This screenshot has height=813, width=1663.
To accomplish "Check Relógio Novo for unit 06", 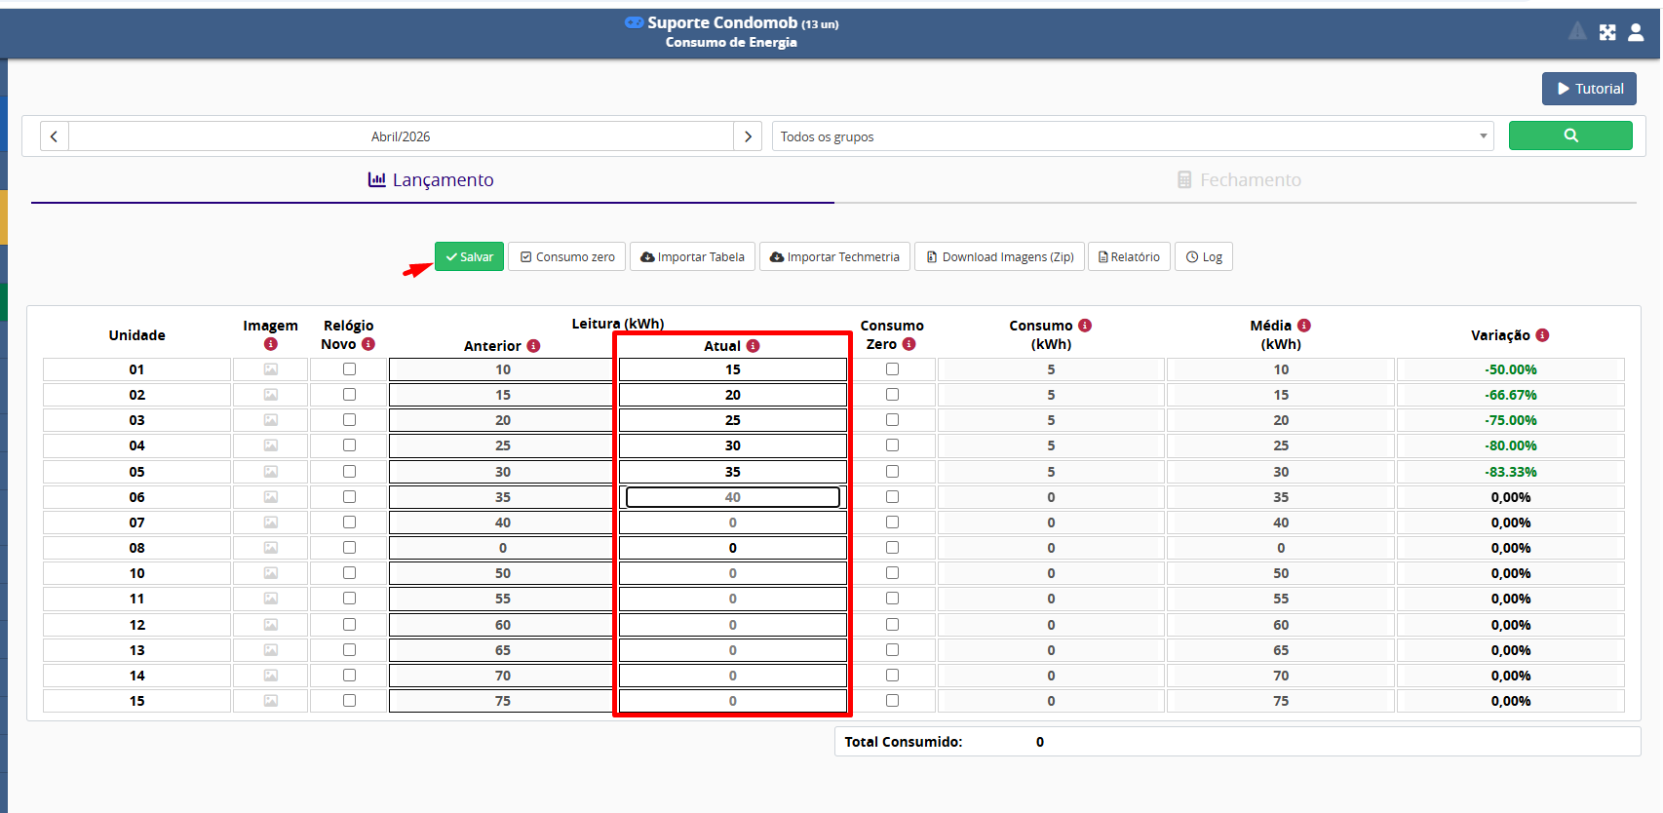I will 349,497.
